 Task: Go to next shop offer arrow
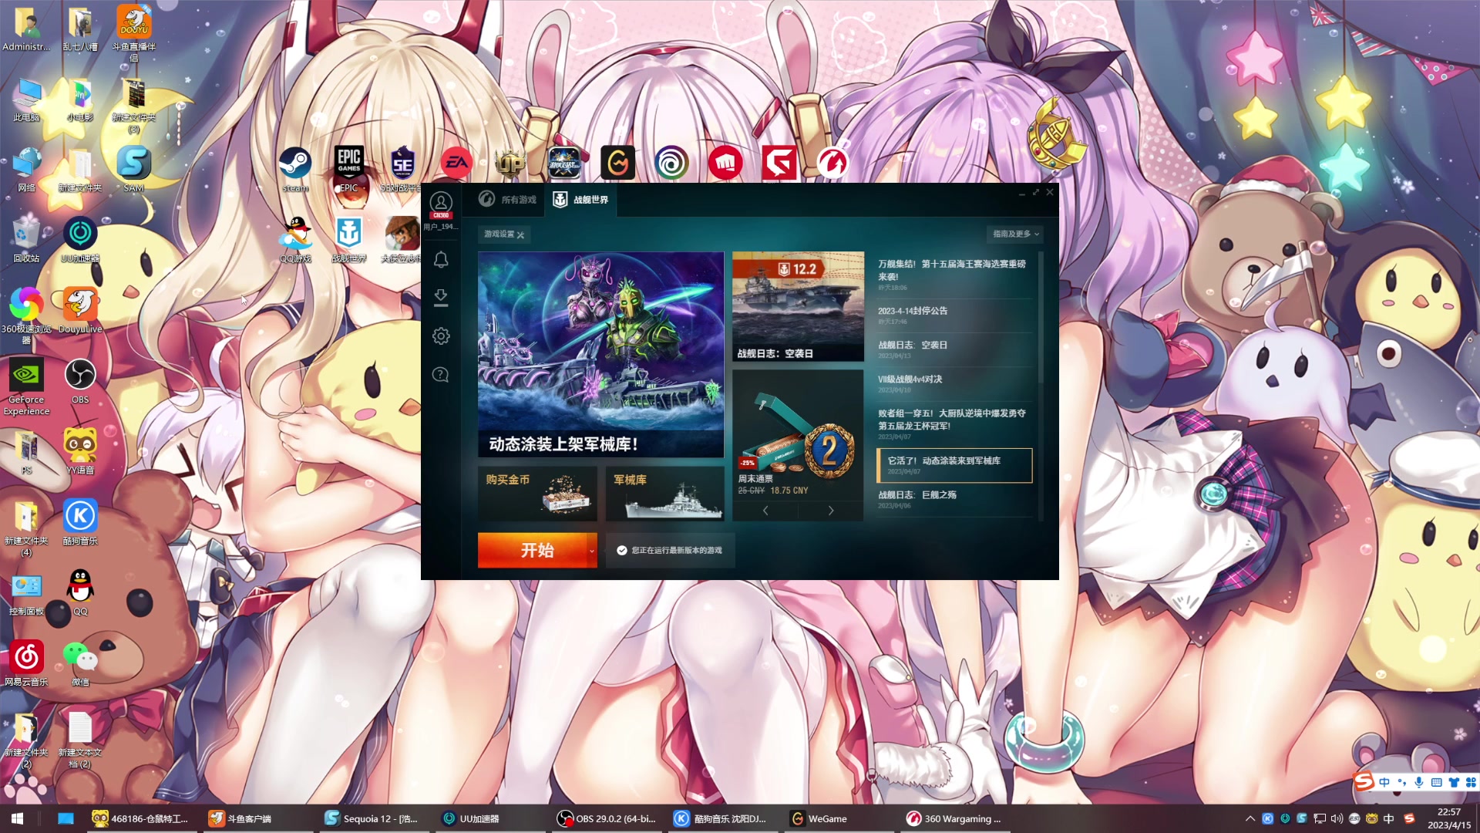[x=831, y=511]
